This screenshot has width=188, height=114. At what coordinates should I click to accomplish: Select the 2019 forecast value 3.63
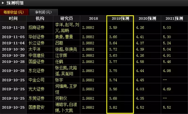[113, 55]
